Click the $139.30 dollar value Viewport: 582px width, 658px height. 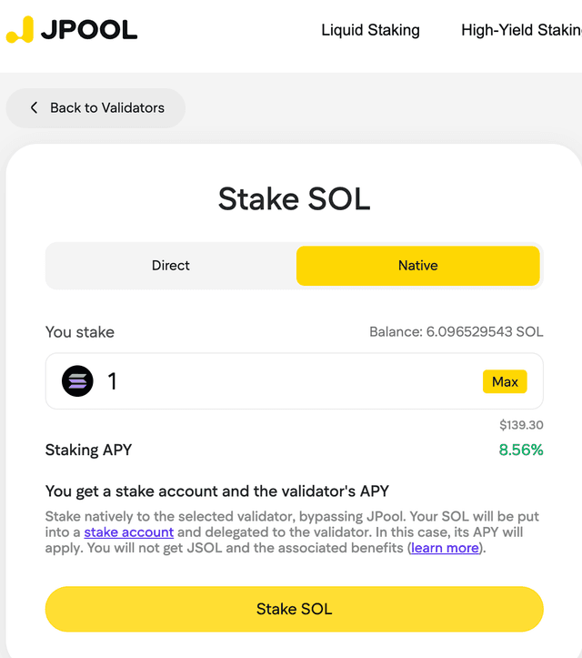click(521, 425)
